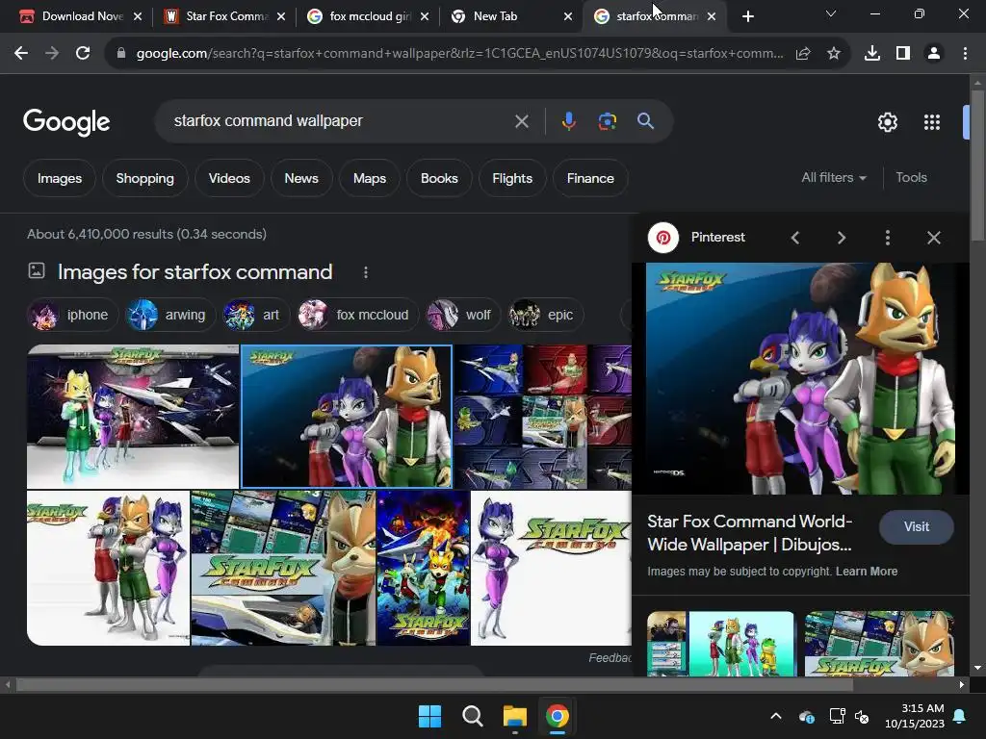Go to the Google homepage logo
Screen dimensions: 986x739
[66, 122]
